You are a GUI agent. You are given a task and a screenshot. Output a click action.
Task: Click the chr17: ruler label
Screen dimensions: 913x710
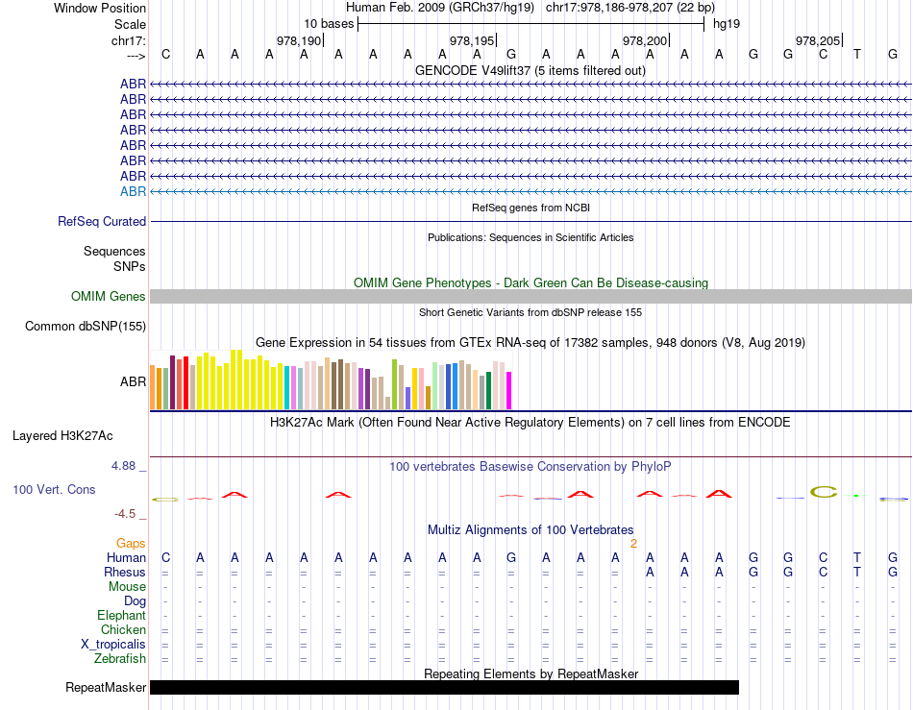pyautogui.click(x=128, y=40)
